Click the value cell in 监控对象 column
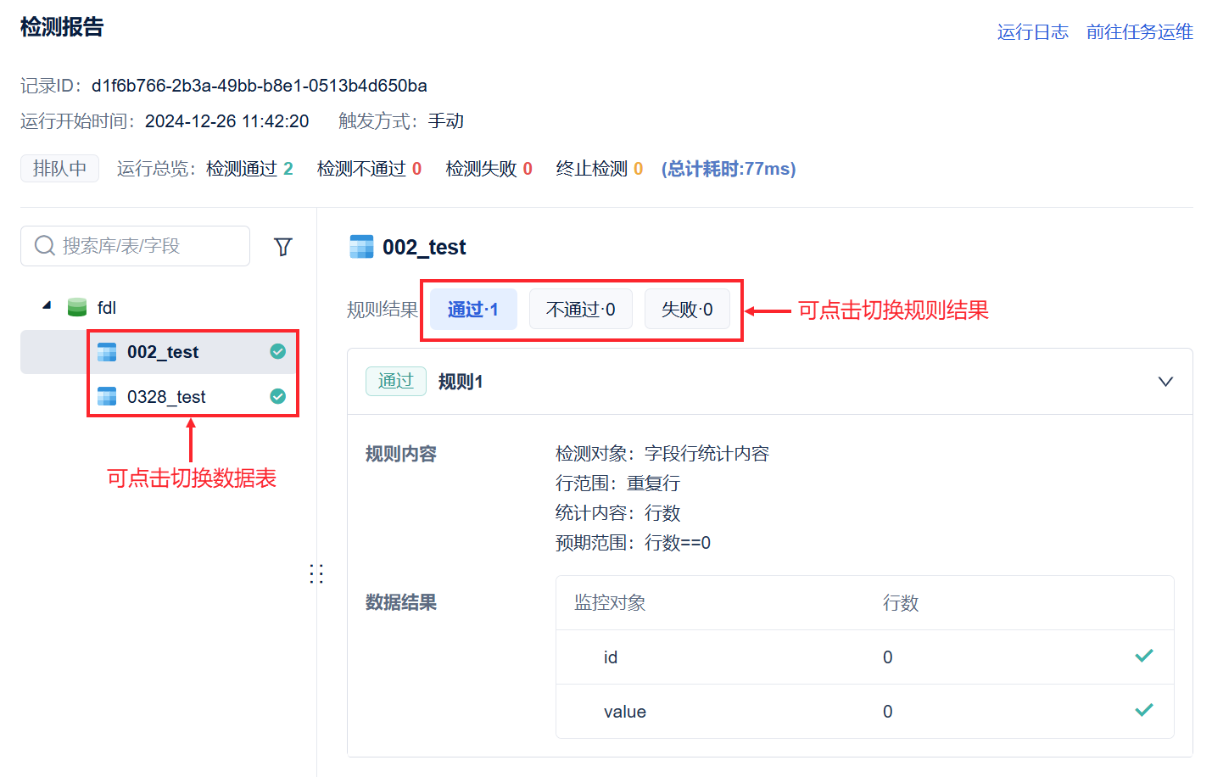1212x777 pixels. pyautogui.click(x=625, y=712)
